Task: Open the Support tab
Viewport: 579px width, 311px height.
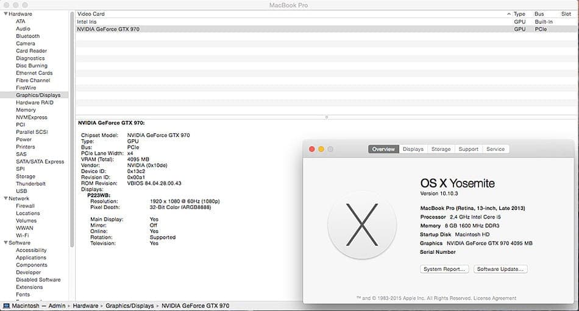Action: coord(468,149)
